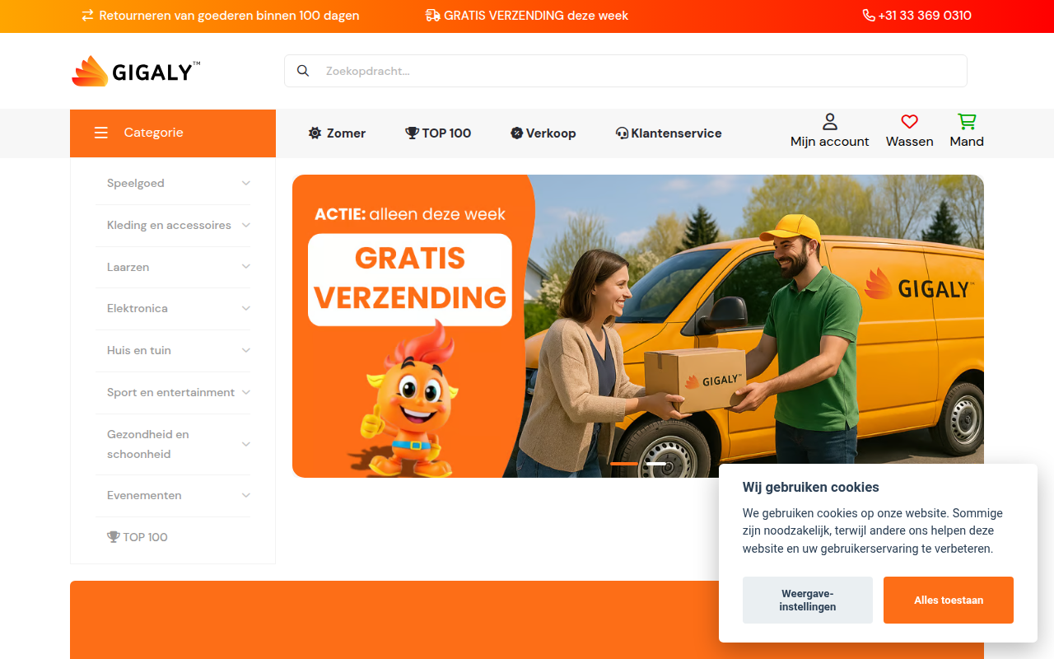1054x659 pixels.
Task: Click the Gratis Verzending banner image
Action: [638, 326]
